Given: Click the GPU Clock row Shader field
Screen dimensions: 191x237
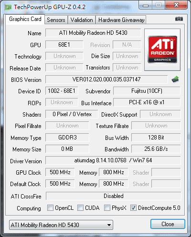Looking at the screenshot, I should (x=166, y=172).
